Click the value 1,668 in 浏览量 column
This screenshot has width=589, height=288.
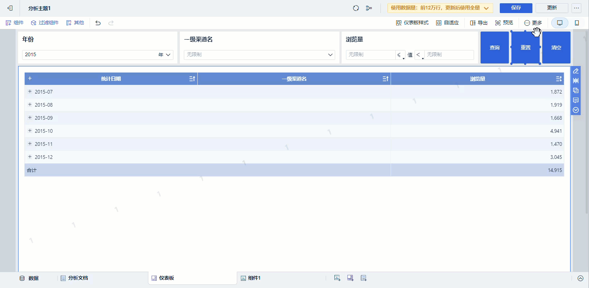[556, 118]
